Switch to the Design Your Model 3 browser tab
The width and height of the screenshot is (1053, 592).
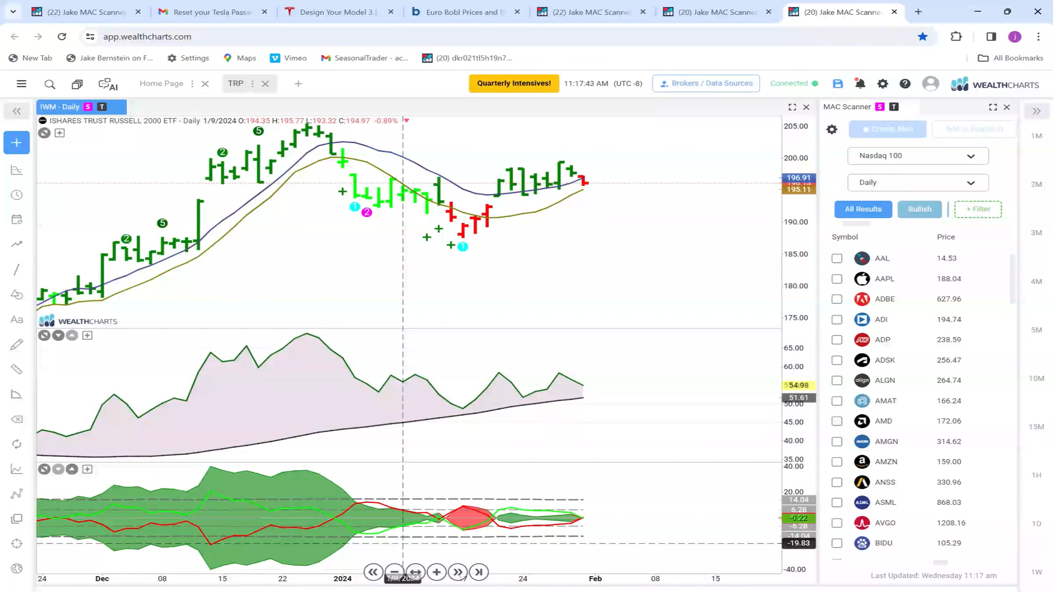click(338, 12)
